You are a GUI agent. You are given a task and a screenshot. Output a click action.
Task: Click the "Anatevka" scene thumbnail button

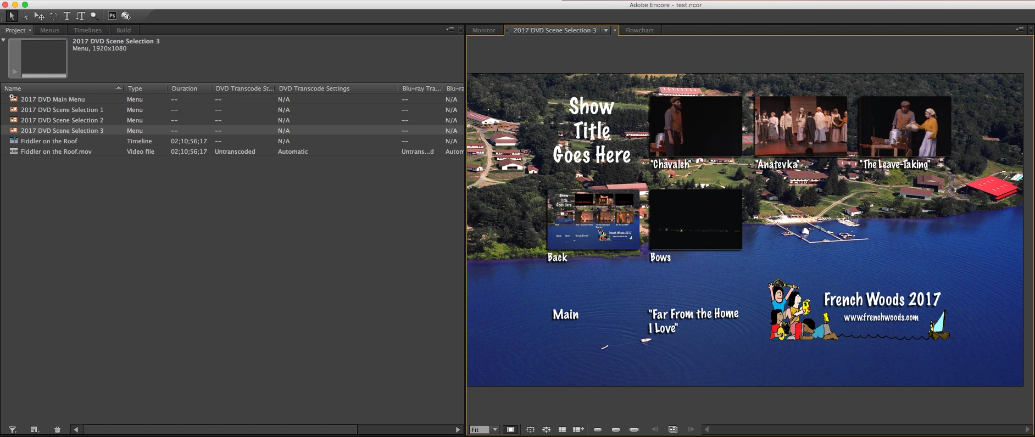pyautogui.click(x=800, y=126)
